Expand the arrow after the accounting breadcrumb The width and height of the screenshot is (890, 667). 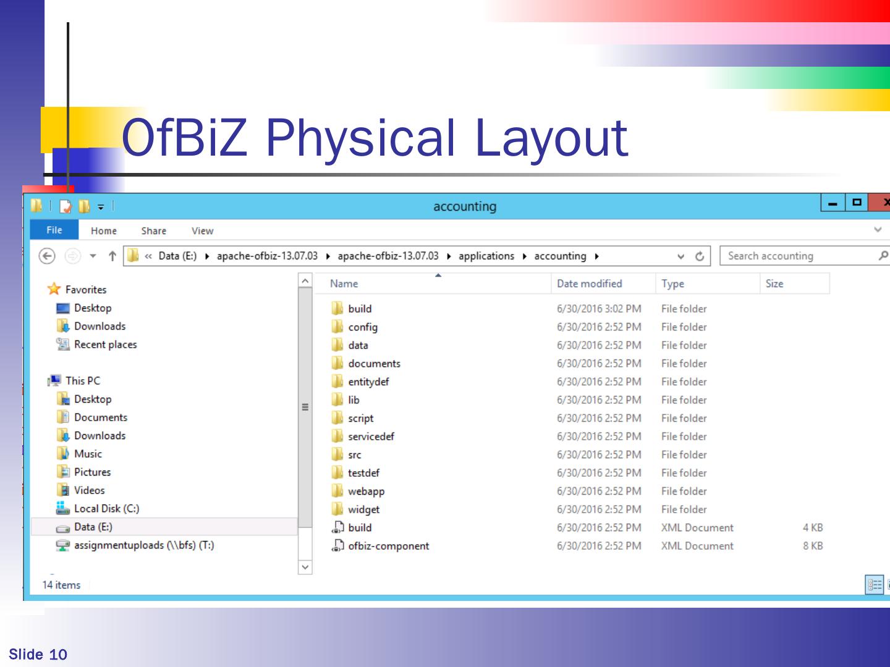596,256
